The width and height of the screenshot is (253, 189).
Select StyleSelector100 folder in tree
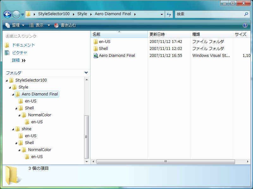tap(31, 80)
